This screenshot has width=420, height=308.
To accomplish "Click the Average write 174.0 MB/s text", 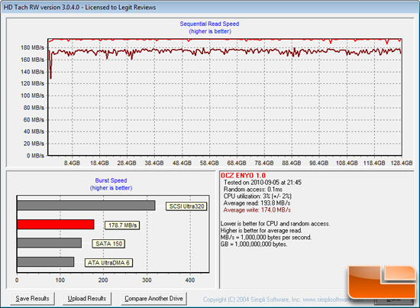I will pos(257,210).
